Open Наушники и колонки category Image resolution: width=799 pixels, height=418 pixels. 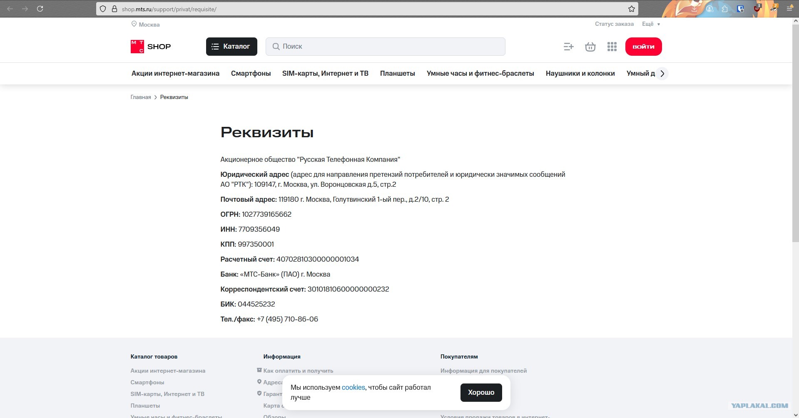pos(580,74)
